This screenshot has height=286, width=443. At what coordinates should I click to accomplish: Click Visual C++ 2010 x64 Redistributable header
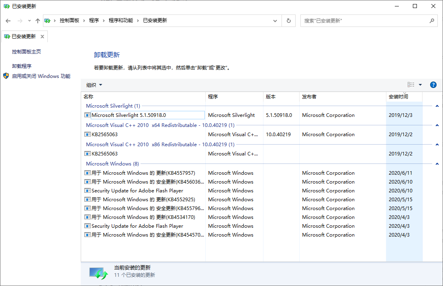(160, 125)
